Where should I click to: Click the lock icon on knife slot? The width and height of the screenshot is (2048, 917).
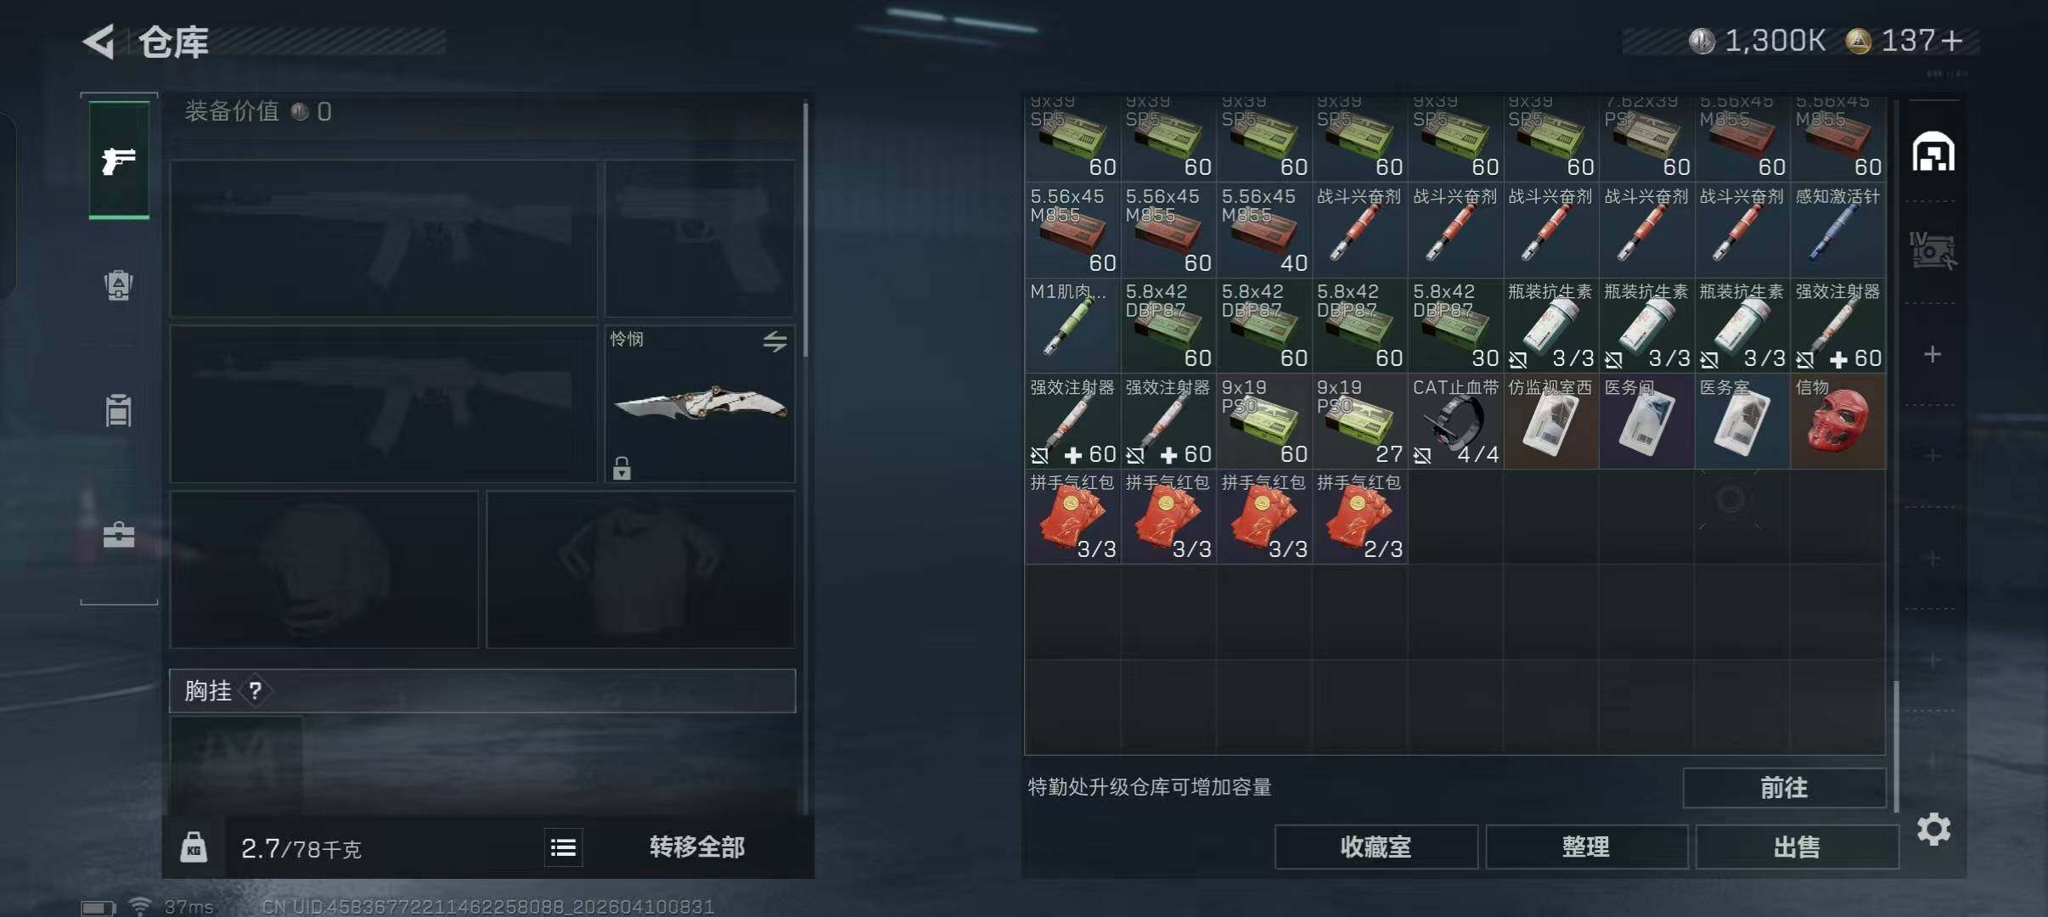622,468
